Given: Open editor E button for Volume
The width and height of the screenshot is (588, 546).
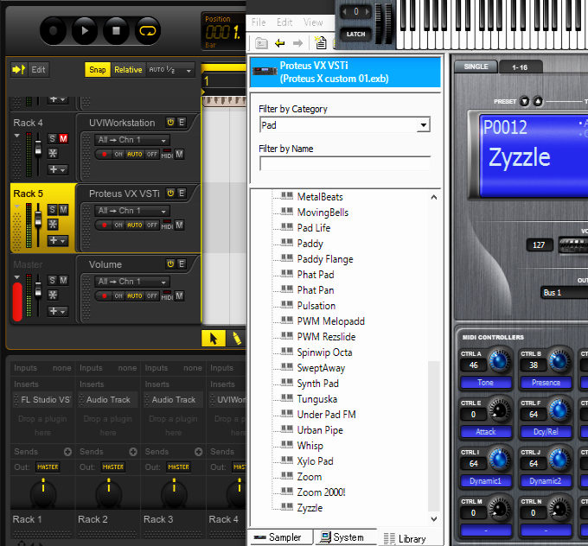Looking at the screenshot, I should point(182,263).
